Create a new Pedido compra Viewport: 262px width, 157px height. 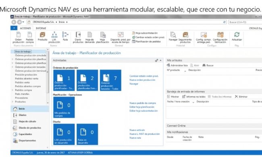pos(29,37)
